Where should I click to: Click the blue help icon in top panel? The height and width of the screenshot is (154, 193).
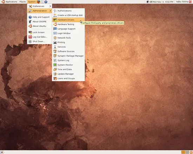[x=46, y=2]
